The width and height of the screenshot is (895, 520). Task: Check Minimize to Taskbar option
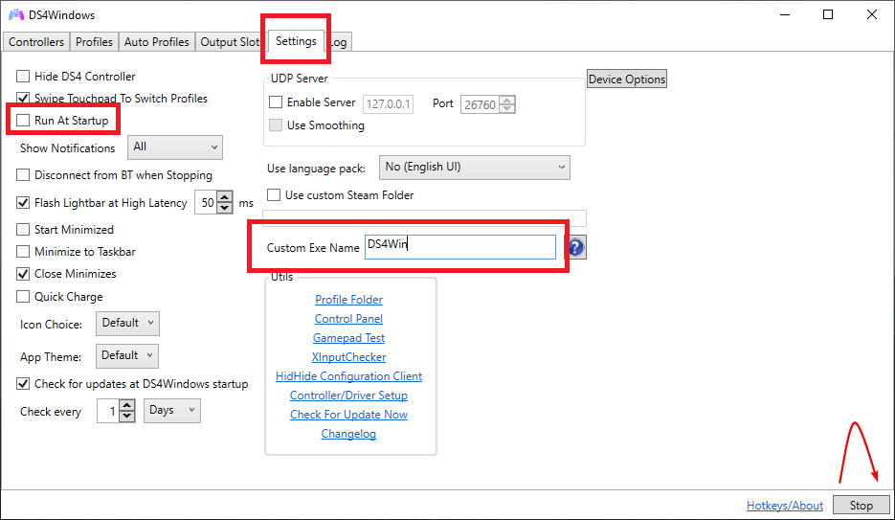(23, 252)
